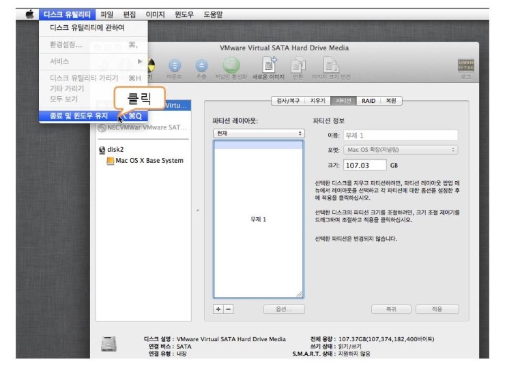
Task: Click the Resize Image (이미지 크기 변경) icon
Action: [x=332, y=66]
